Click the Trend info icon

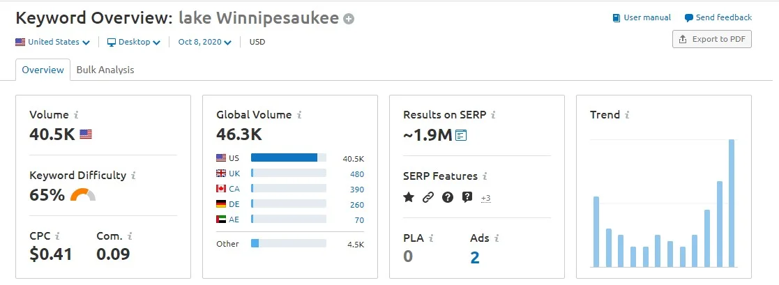(627, 115)
